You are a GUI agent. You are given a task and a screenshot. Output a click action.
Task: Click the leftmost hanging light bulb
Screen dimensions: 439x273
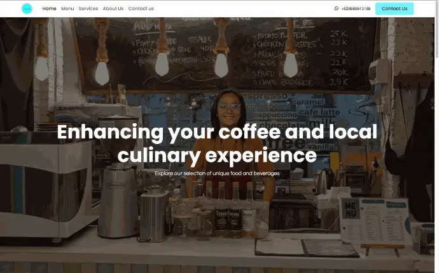tap(42, 69)
